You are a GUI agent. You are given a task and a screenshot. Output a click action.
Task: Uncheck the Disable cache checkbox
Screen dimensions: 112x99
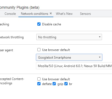pos(39,24)
